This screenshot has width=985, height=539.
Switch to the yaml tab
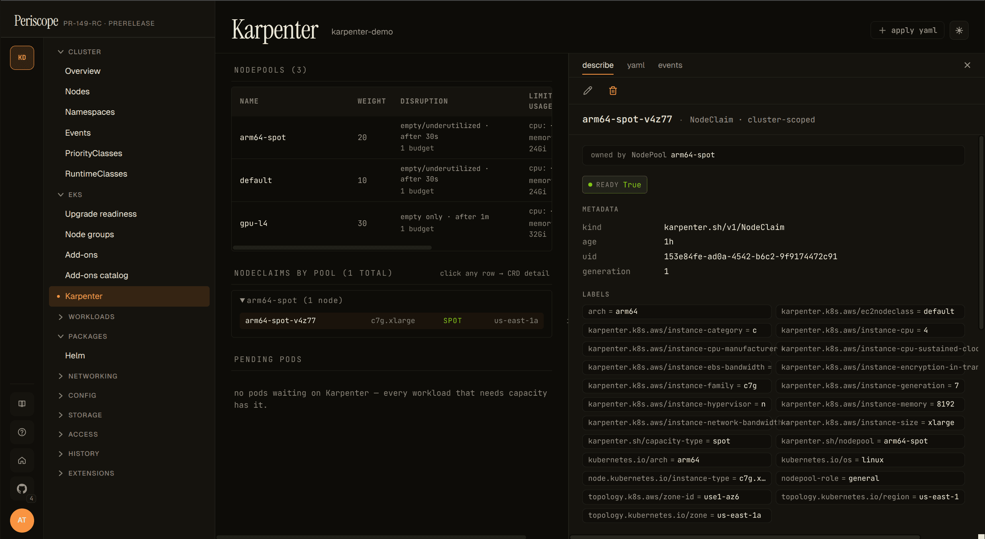tap(636, 65)
